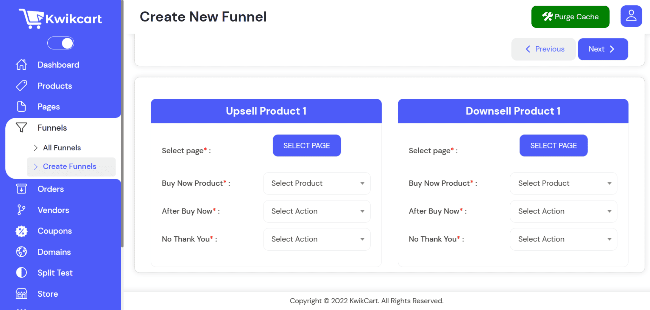Open Upsell After Buy Now action dropdown

pyautogui.click(x=317, y=211)
